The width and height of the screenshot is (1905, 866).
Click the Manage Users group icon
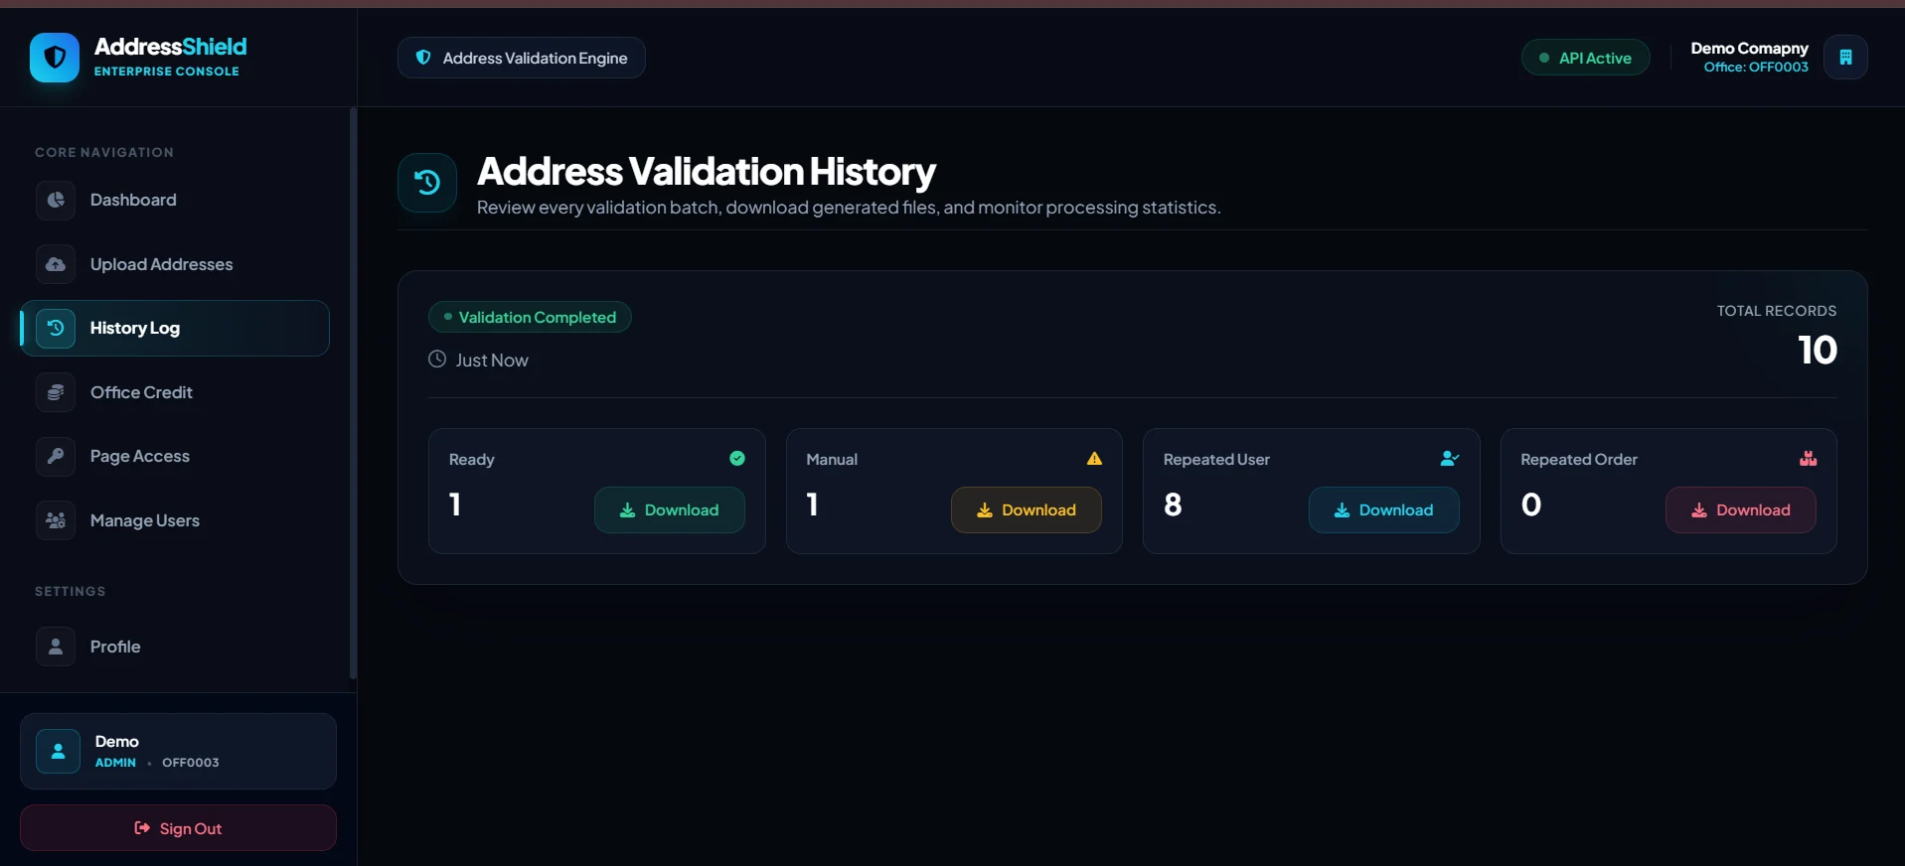point(56,520)
